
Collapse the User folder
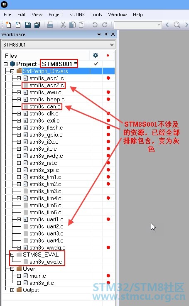point(12,269)
